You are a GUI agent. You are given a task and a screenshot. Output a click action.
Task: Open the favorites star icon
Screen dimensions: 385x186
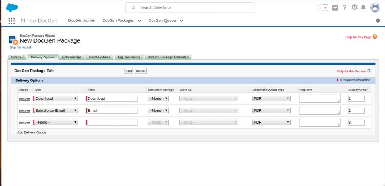(319, 7)
